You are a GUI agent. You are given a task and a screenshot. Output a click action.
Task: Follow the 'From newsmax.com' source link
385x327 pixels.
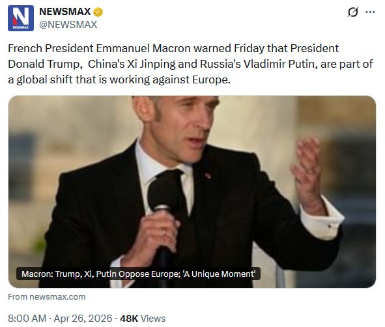click(x=47, y=297)
